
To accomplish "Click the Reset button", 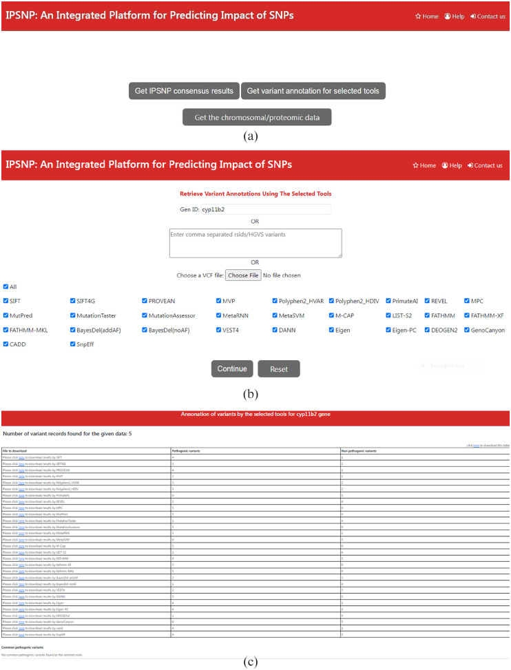I will (x=279, y=369).
